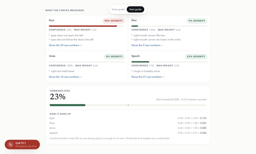Viewport: 256px width, 154px height.
Task: Click the 9% SEVERITY badge
Action: pyautogui.click(x=197, y=21)
